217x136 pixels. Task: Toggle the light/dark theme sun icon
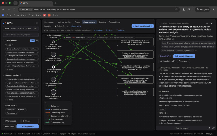37,23
